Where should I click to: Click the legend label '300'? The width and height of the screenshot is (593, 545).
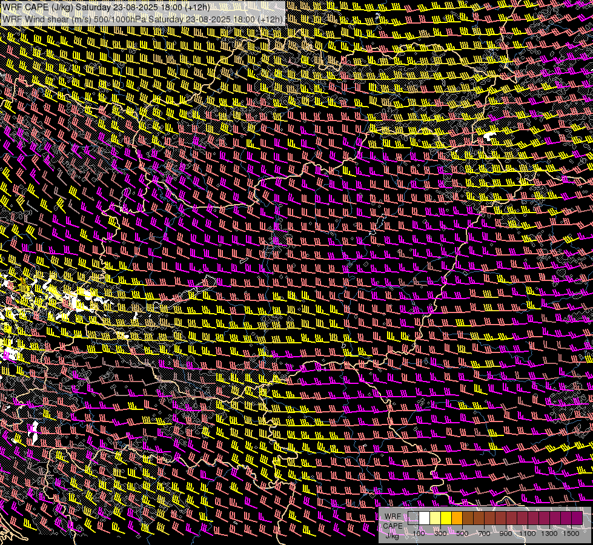coord(440,533)
